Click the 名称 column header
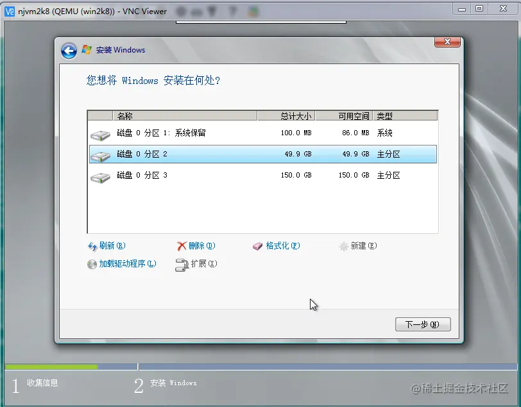The height and width of the screenshot is (407, 521). coord(160,115)
